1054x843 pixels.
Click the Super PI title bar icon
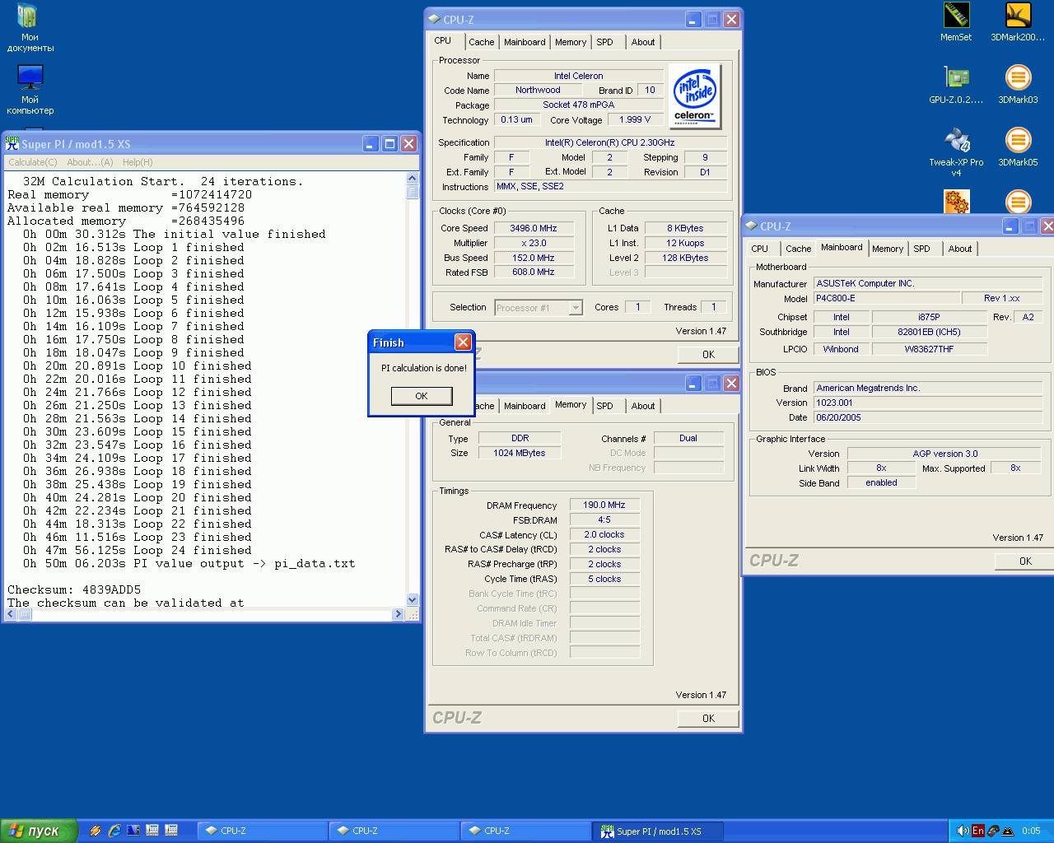[x=12, y=143]
